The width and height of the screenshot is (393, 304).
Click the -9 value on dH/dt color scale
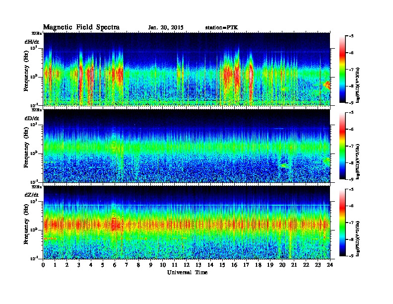click(351, 103)
